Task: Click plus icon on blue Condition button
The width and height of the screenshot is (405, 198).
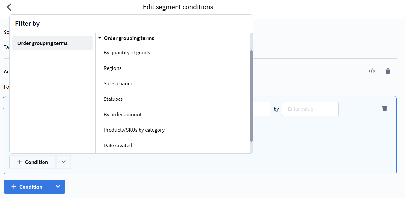Action: pyautogui.click(x=14, y=187)
